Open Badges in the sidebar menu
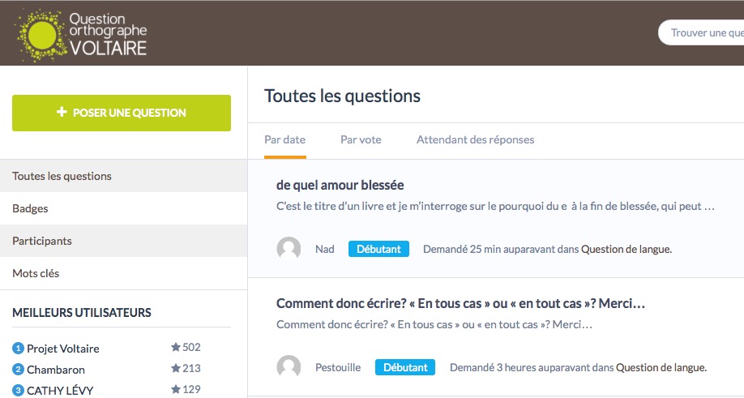 [x=31, y=208]
